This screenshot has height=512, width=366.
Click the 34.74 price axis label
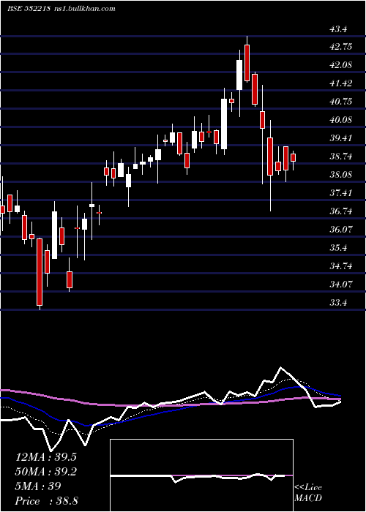pos(341,266)
